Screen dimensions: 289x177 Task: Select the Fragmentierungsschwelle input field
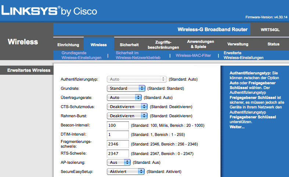(x=118, y=144)
